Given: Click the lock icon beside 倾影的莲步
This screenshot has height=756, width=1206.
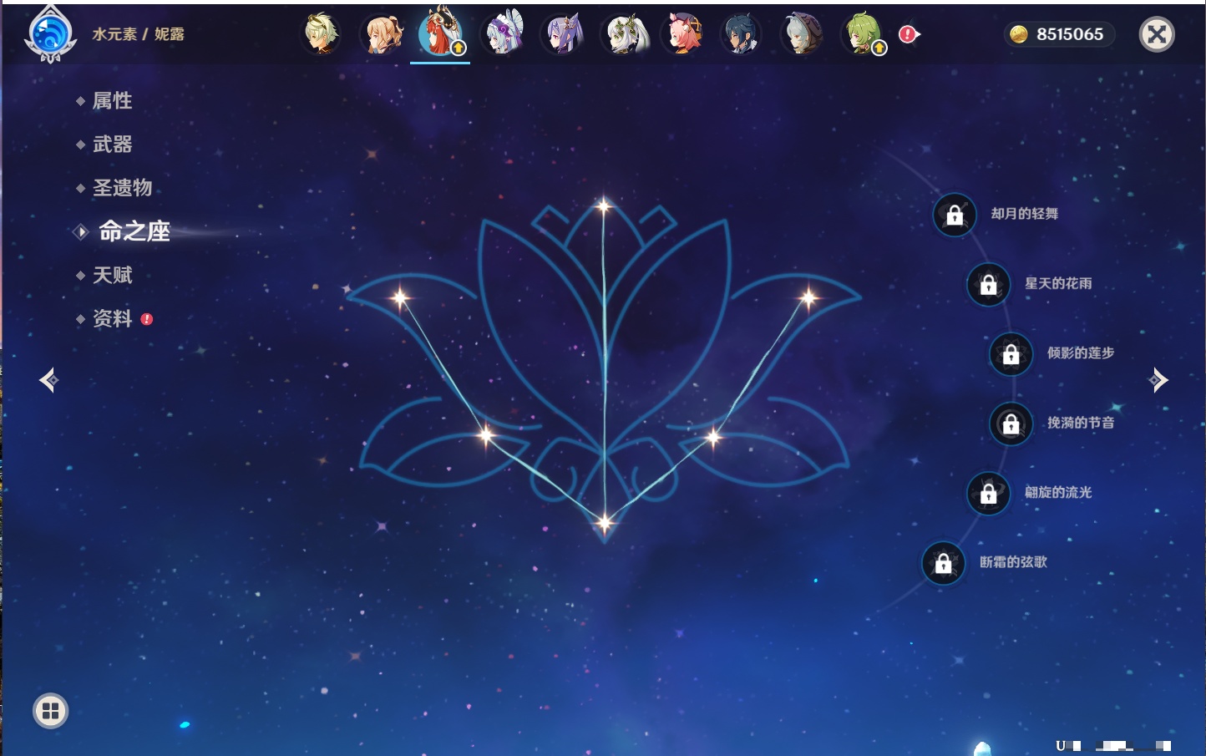Looking at the screenshot, I should [1011, 354].
